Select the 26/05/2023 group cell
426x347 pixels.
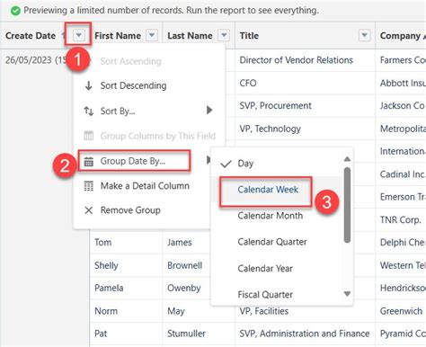pos(36,60)
